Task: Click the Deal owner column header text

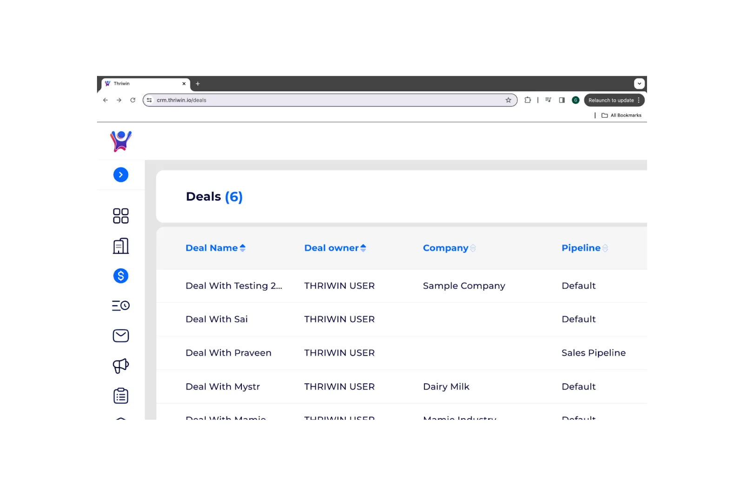Action: 332,248
